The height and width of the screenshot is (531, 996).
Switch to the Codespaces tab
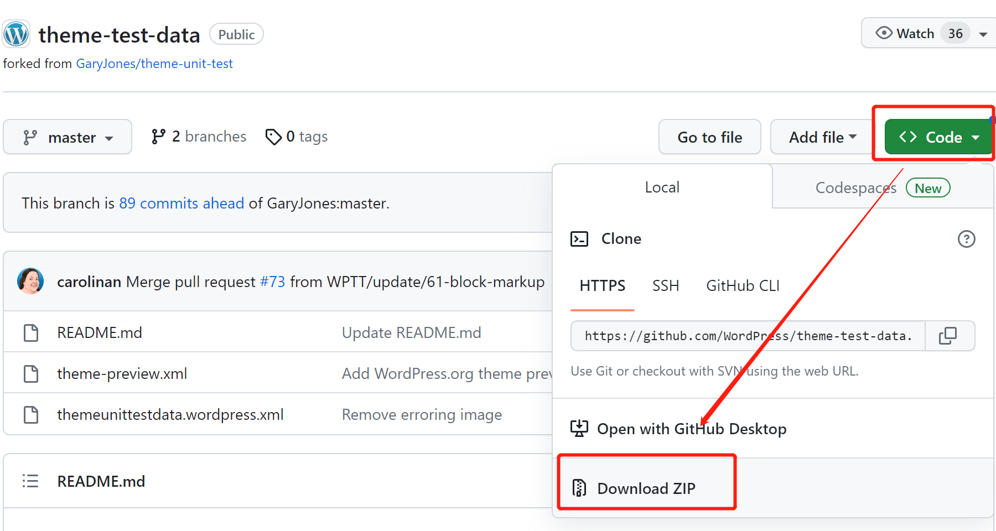click(883, 188)
